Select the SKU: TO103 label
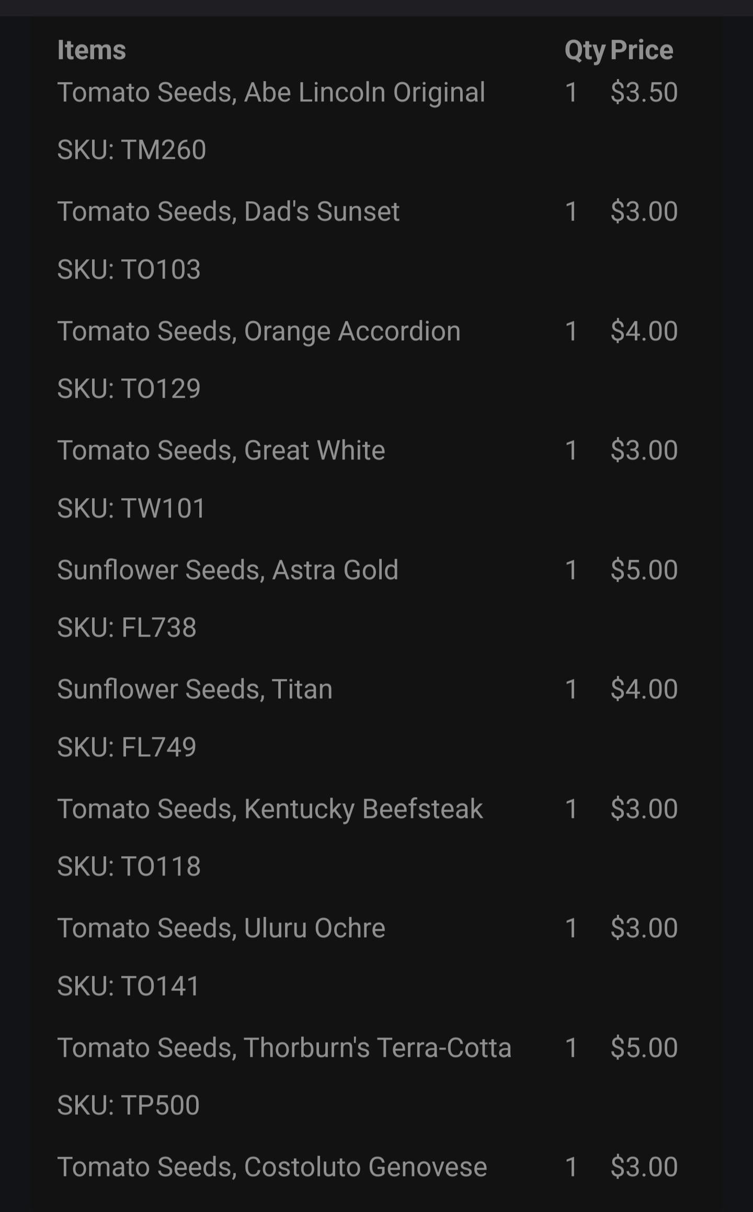This screenshot has width=753, height=1212. point(129,270)
